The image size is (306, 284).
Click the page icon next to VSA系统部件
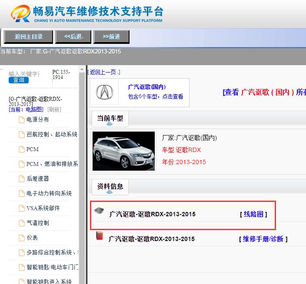coord(21,208)
